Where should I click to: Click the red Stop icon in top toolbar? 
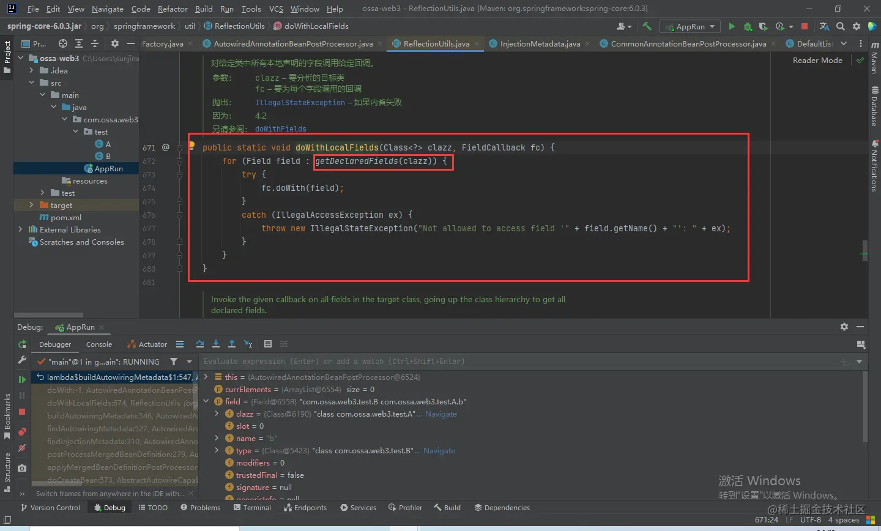[805, 26]
